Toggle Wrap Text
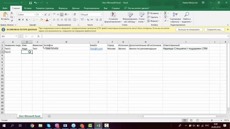230x129 pixels. click(75, 14)
